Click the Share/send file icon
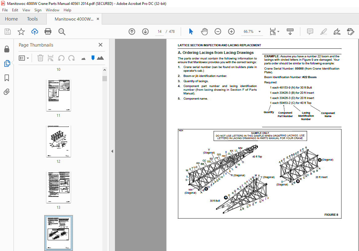The width and height of the screenshot is (359, 251). [x=350, y=32]
